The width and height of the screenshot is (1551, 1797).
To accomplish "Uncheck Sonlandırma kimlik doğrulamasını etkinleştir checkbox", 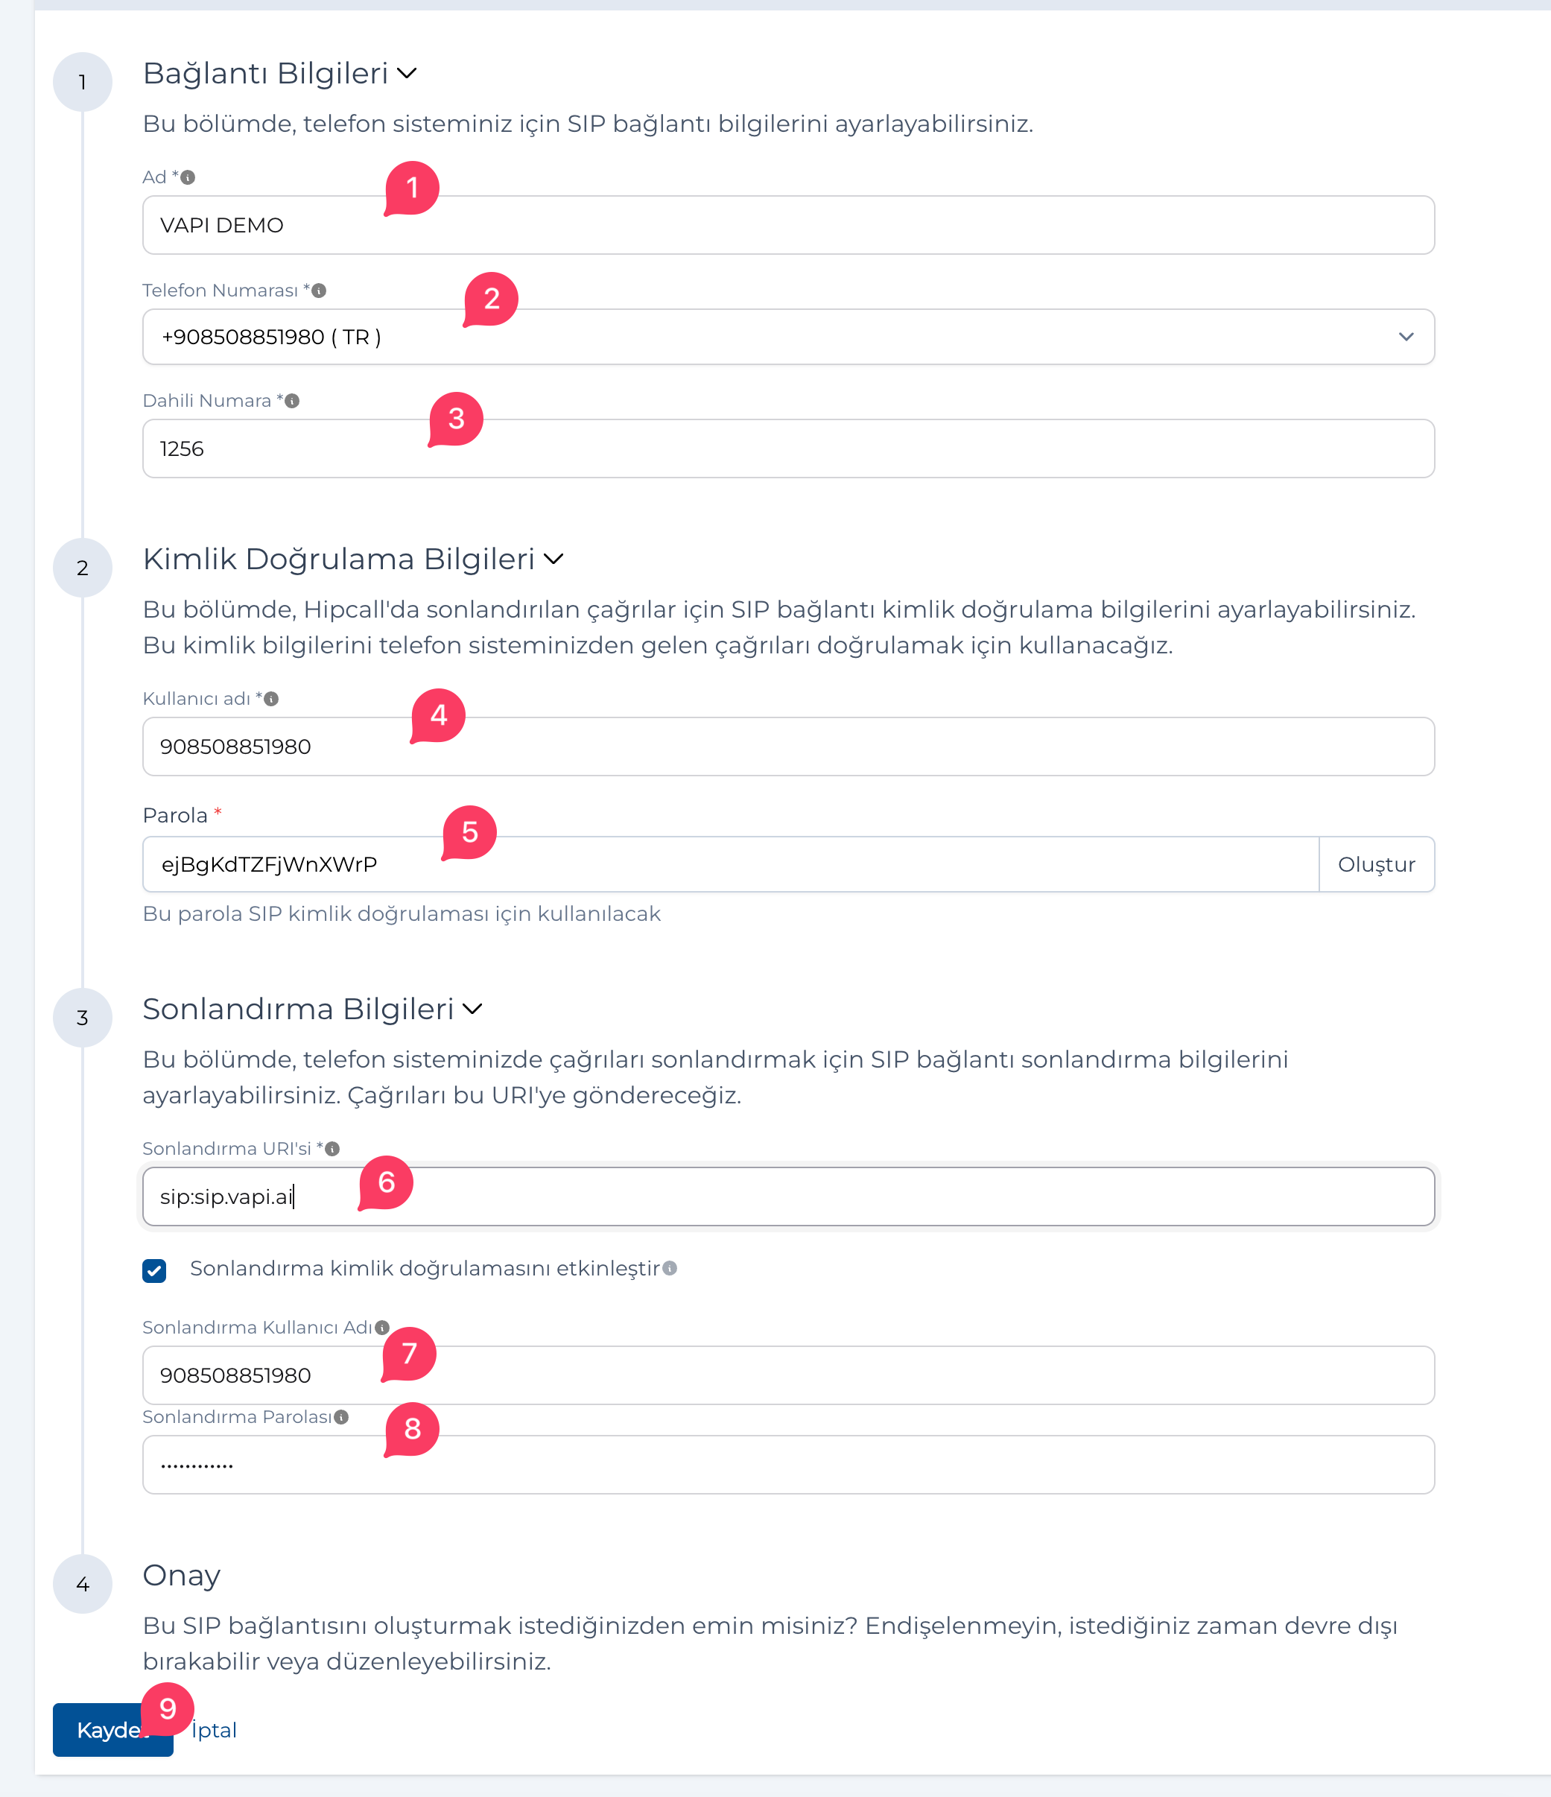I will pos(154,1270).
